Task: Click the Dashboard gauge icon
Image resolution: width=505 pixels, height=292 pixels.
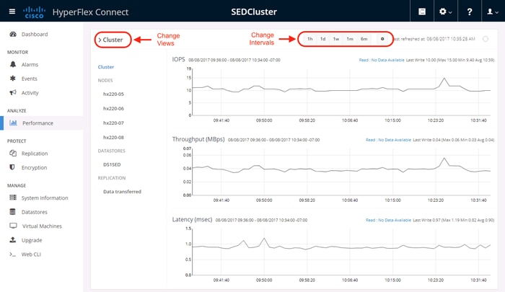Action: [13, 34]
